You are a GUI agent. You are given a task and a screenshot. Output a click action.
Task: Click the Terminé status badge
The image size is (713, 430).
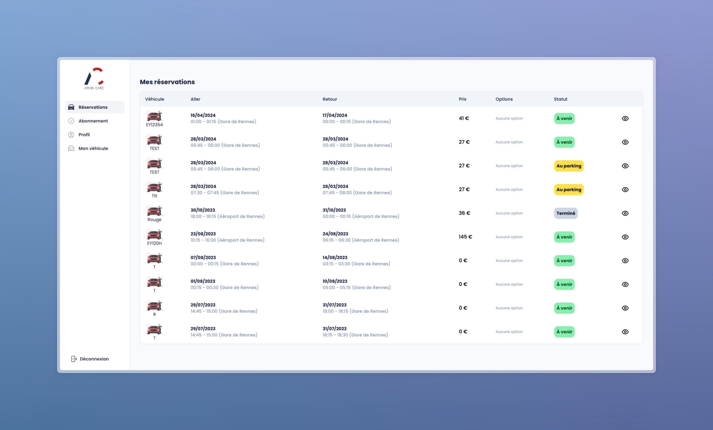tap(566, 213)
